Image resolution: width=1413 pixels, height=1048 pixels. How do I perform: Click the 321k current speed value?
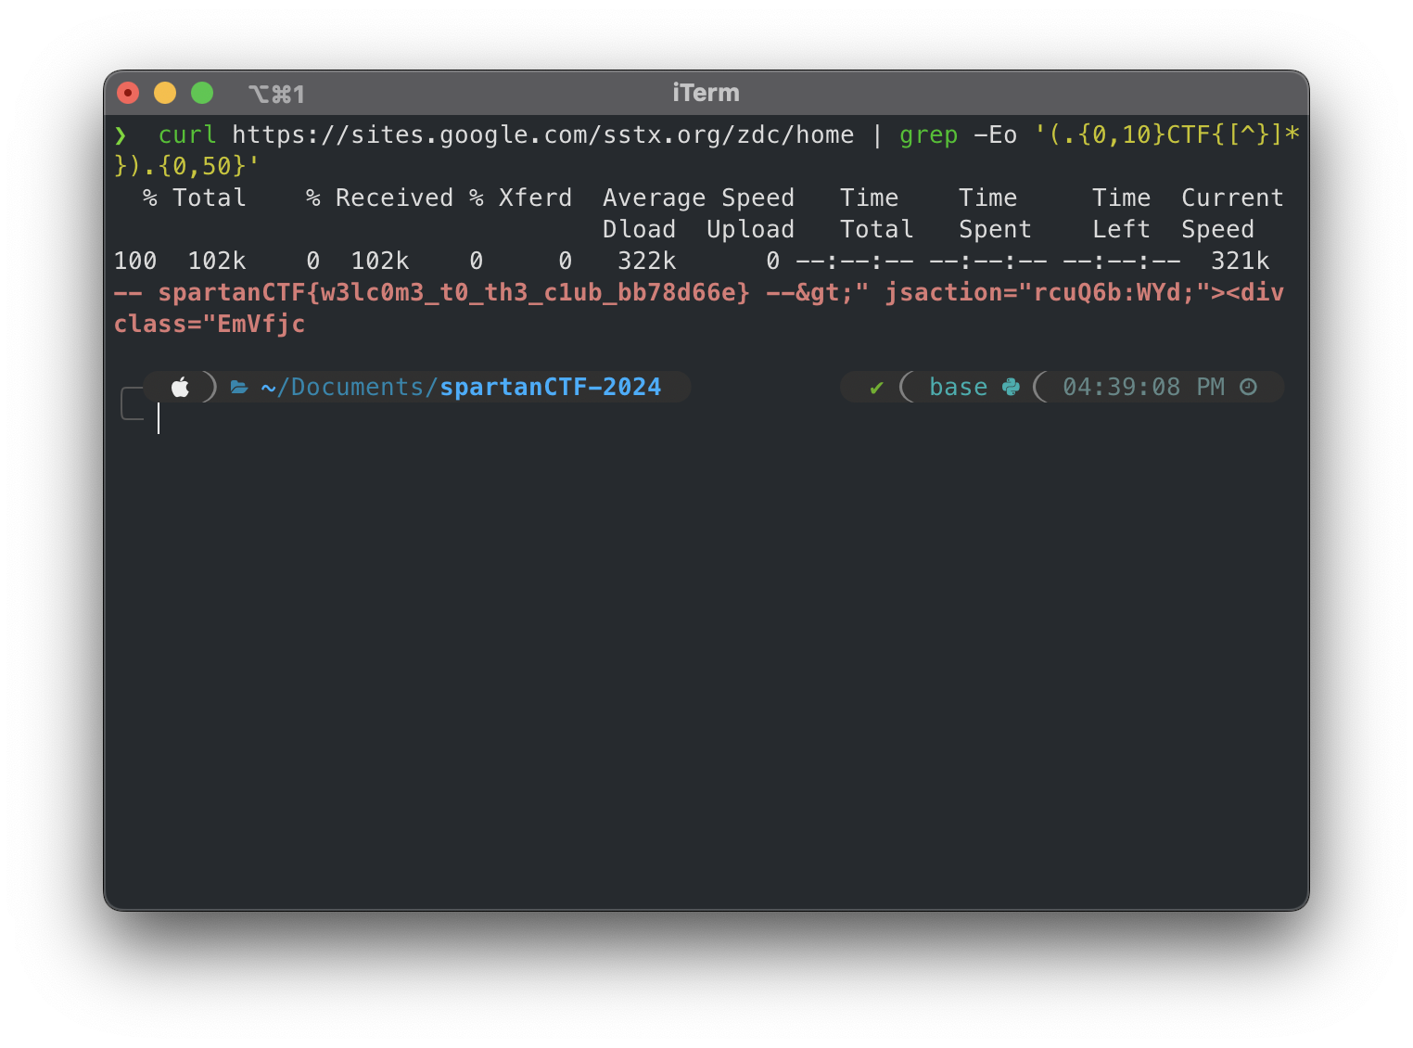pos(1240,261)
